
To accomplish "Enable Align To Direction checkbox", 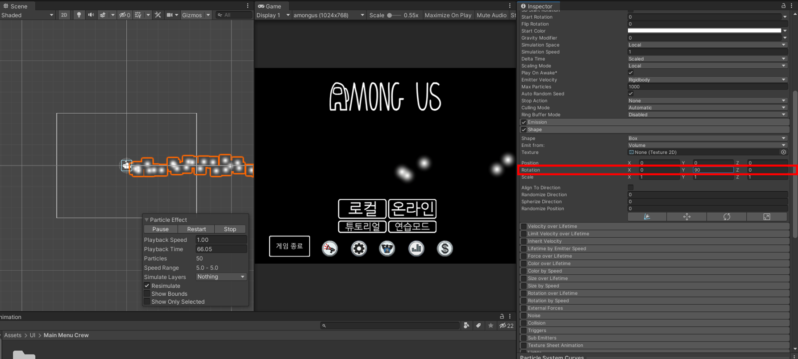I will [x=631, y=188].
